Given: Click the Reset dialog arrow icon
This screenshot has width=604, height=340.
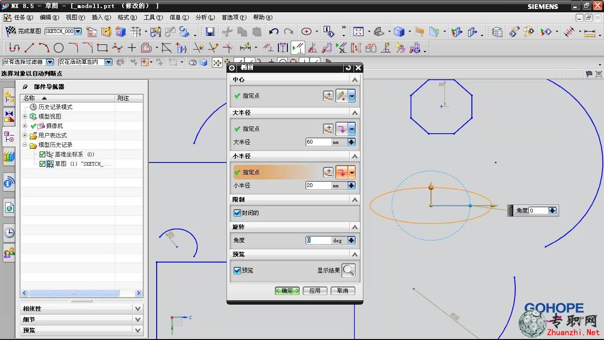Looking at the screenshot, I should [348, 68].
